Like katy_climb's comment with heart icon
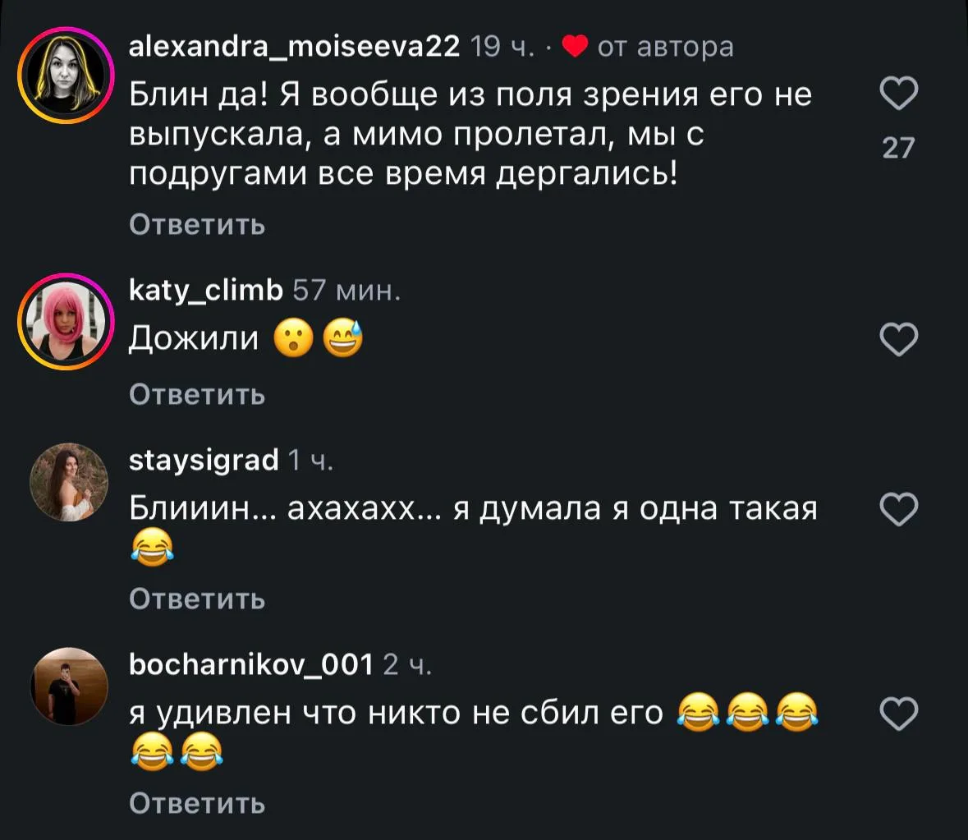 pos(898,339)
